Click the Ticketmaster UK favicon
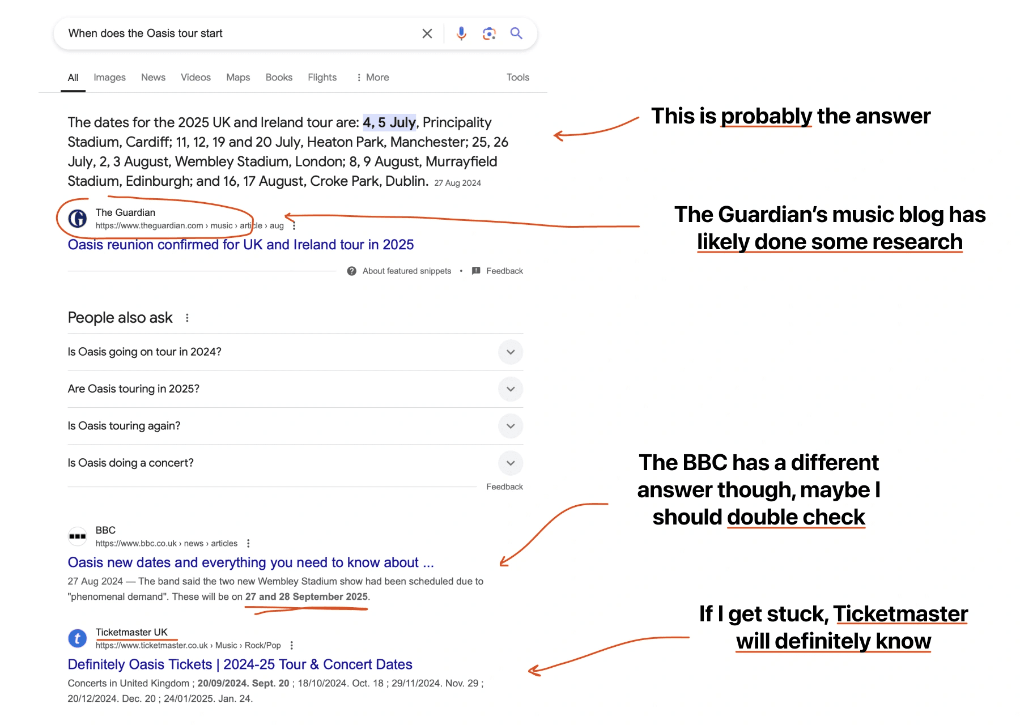The width and height of the screenshot is (1020, 725). tap(78, 639)
